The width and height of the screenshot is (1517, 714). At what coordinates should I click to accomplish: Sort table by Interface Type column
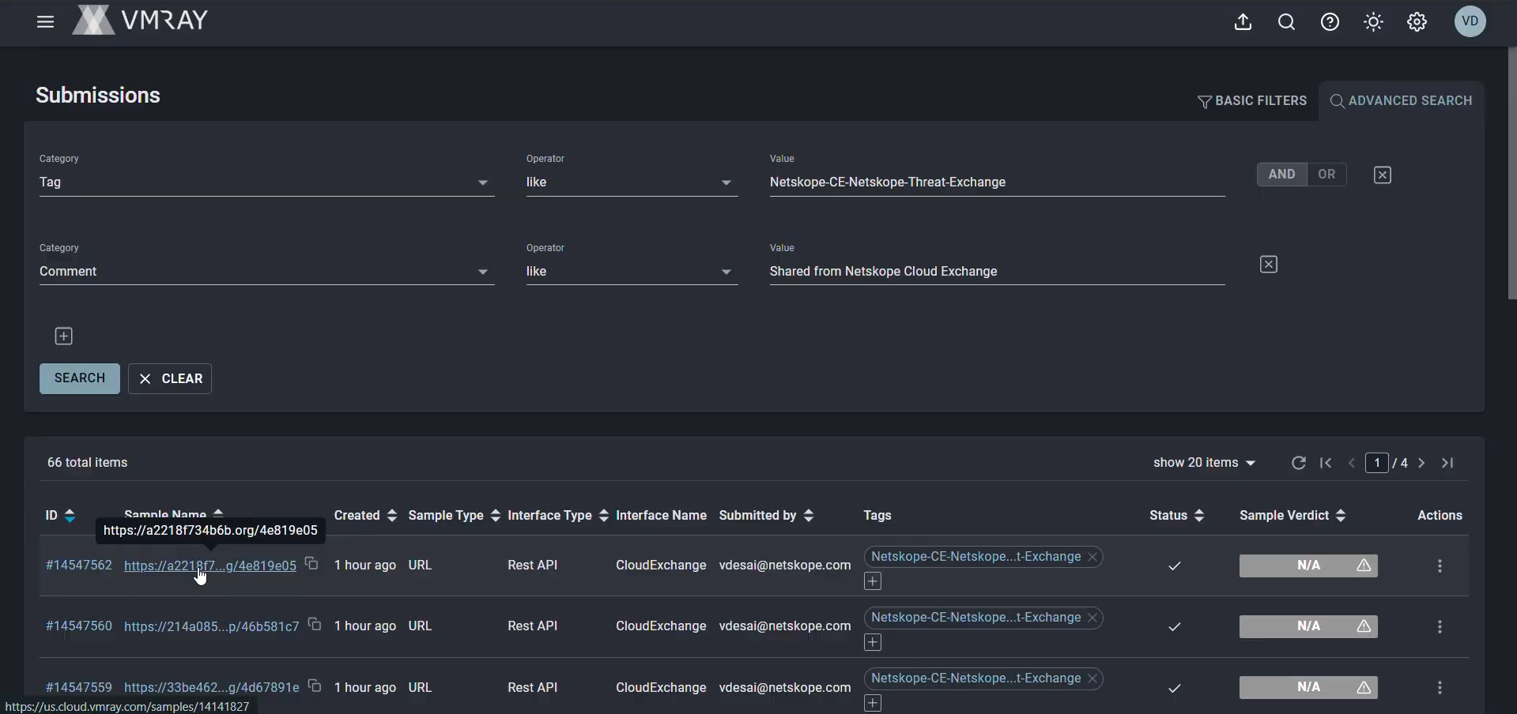pos(604,516)
